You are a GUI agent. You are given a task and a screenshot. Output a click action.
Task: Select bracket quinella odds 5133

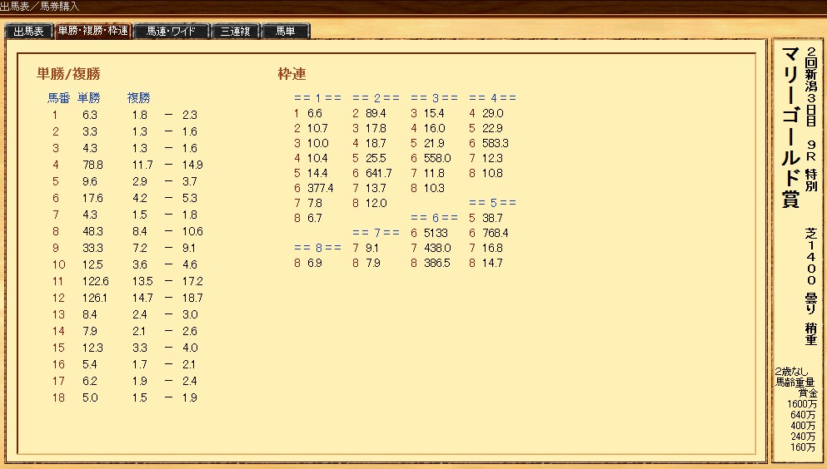(x=436, y=233)
